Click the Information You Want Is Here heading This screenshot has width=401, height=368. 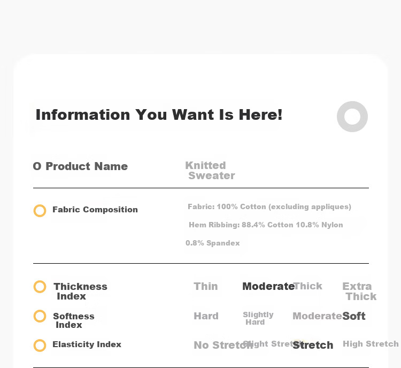coord(159,114)
